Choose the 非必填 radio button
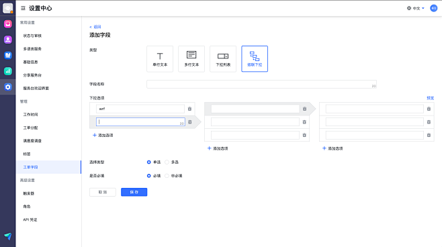The image size is (442, 247). click(167, 176)
